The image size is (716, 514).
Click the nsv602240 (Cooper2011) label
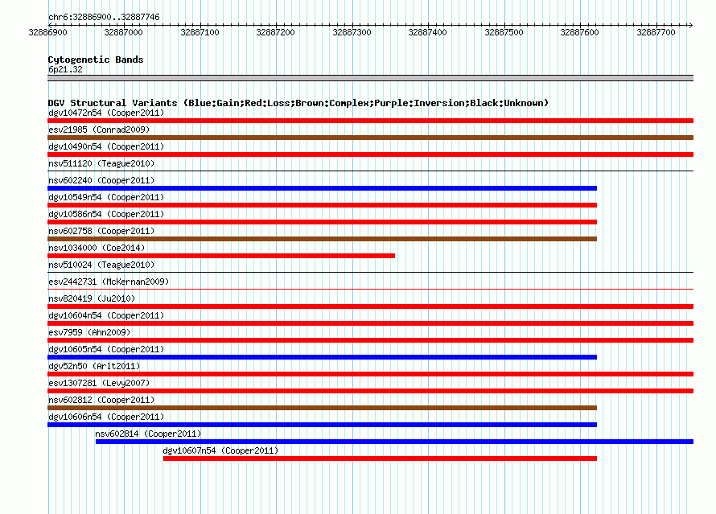[x=101, y=180]
